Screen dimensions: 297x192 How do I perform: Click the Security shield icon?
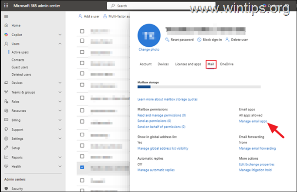(x=6, y=189)
